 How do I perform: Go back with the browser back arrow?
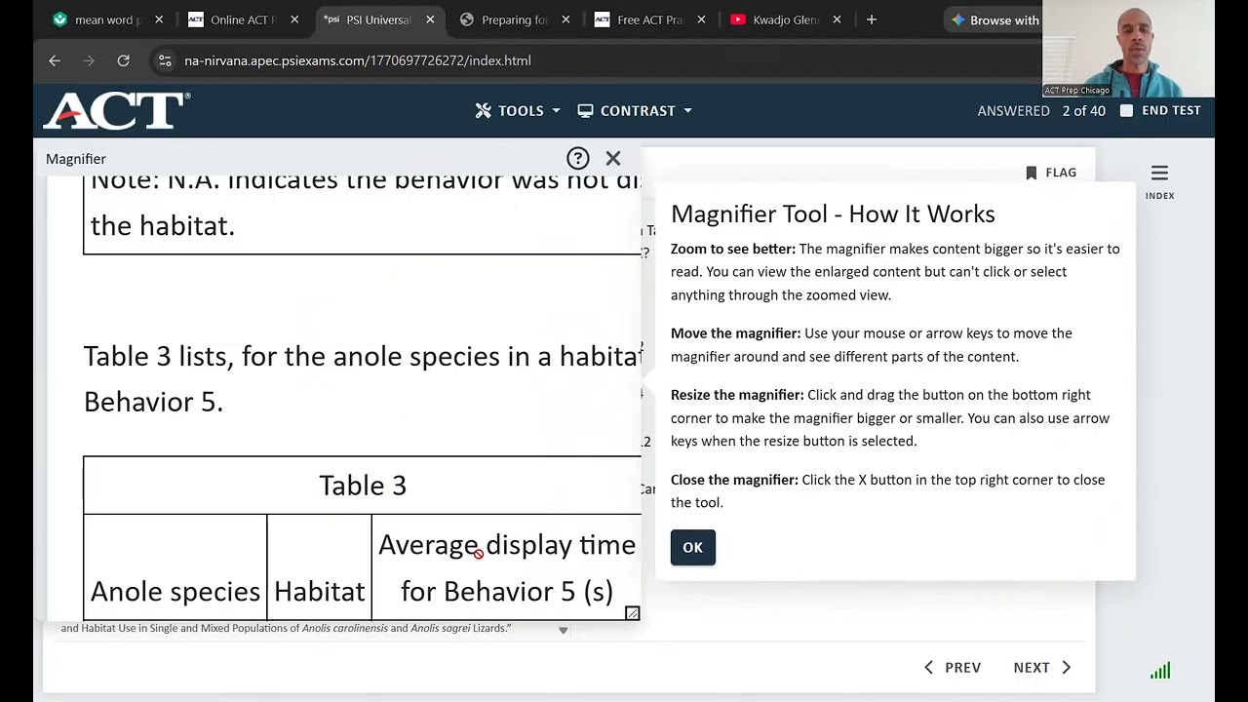[55, 60]
